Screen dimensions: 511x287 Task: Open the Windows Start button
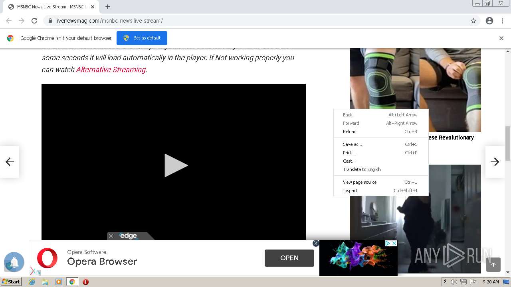click(11, 282)
